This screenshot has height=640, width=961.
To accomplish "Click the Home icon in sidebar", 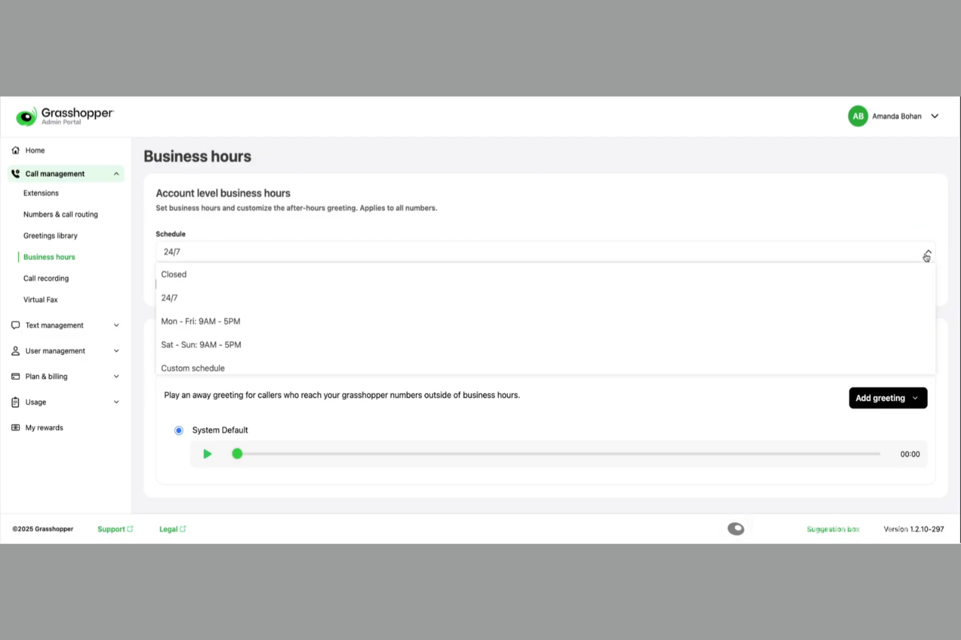I will 15,150.
